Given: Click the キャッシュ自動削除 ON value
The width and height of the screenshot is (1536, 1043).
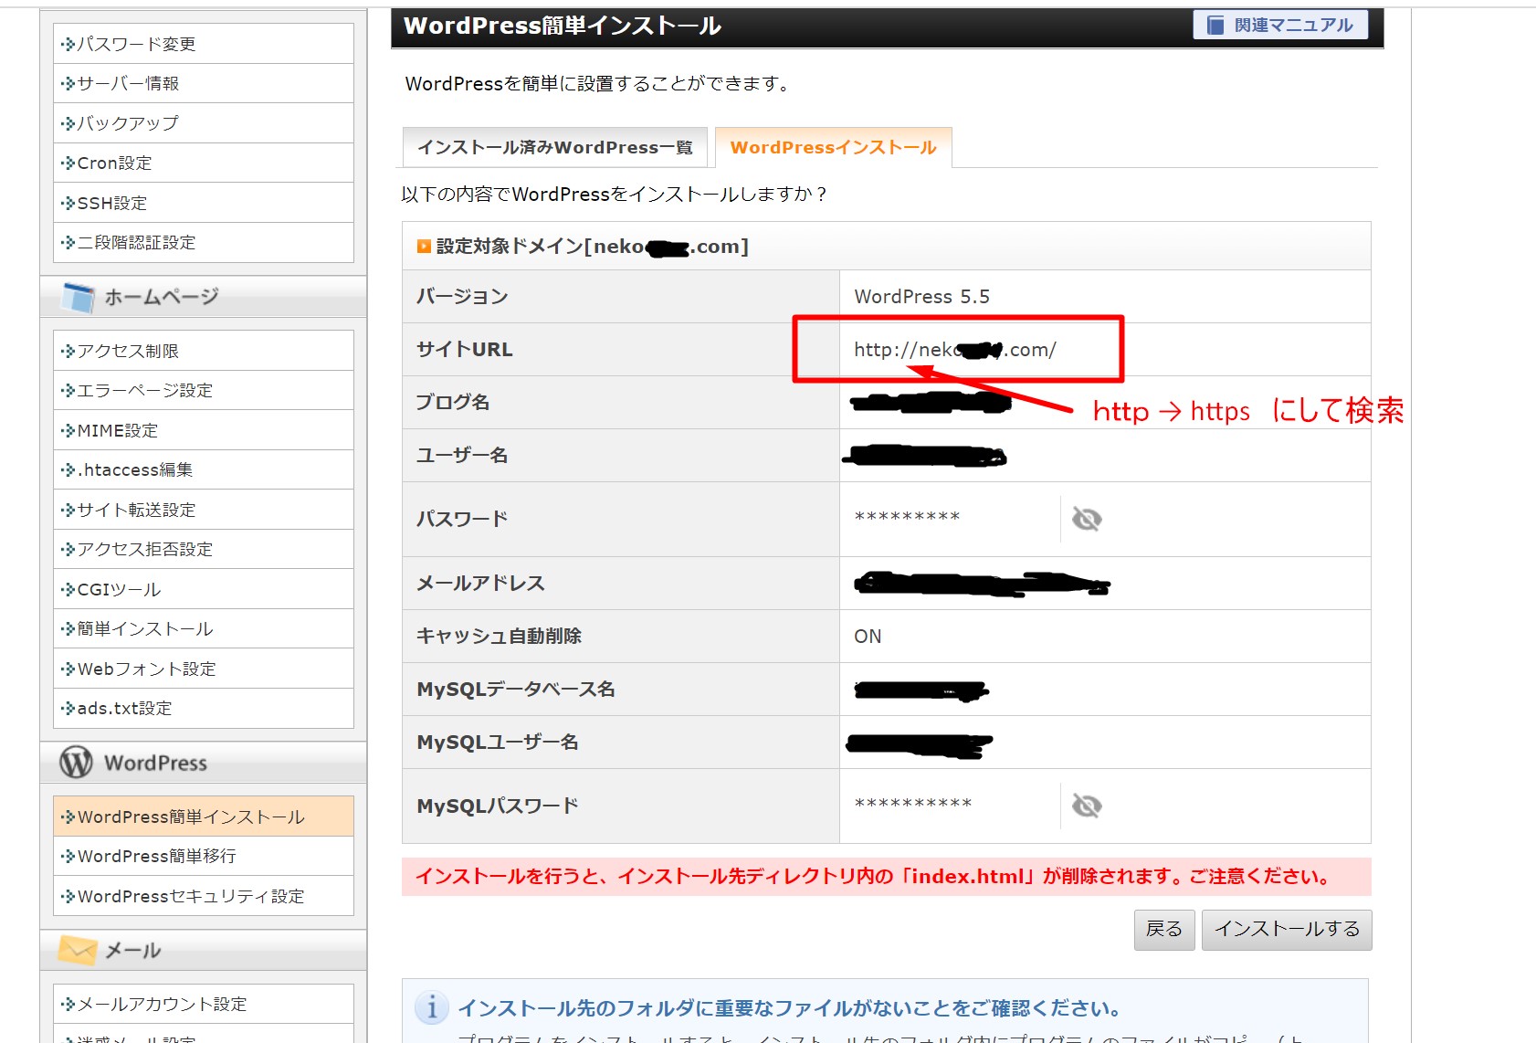Looking at the screenshot, I should point(868,637).
